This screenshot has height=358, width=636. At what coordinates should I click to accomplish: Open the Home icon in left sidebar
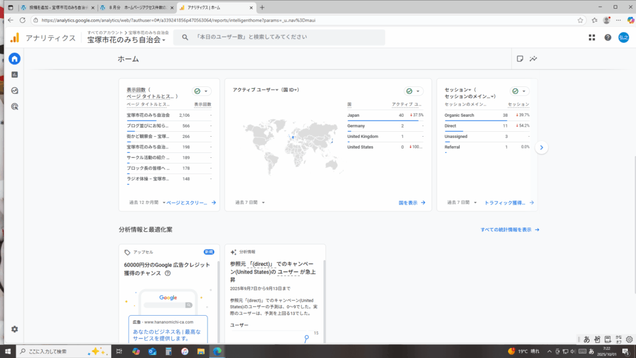point(14,59)
